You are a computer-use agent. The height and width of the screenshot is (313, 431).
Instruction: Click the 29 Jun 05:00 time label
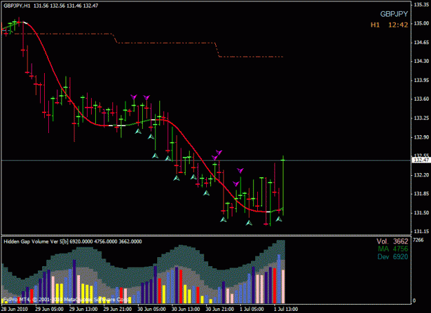[x=50, y=309]
